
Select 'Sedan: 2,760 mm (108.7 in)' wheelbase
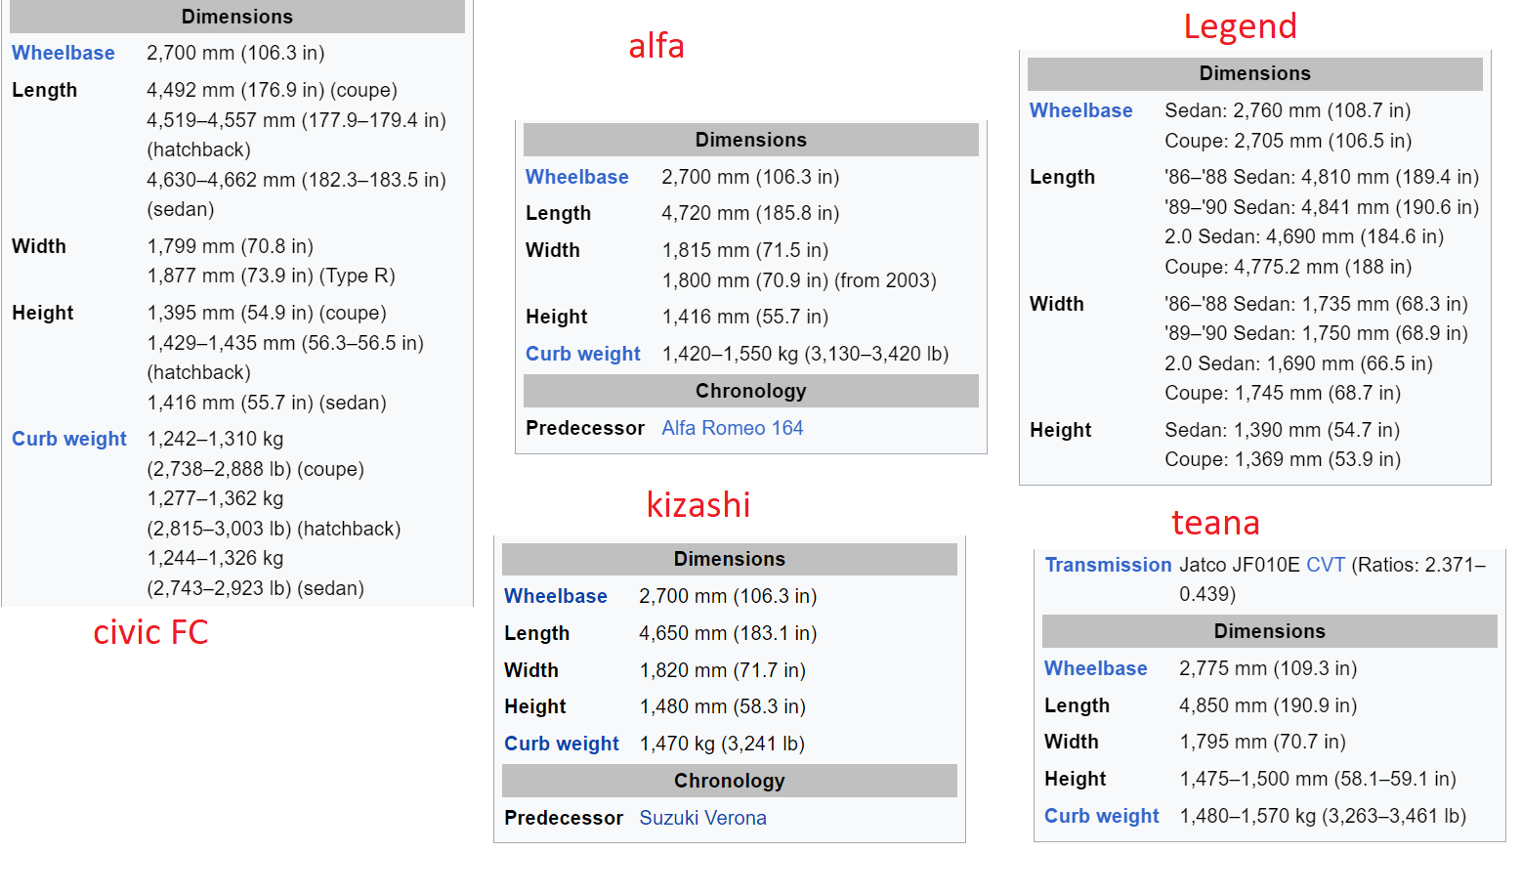pyautogui.click(x=1289, y=110)
